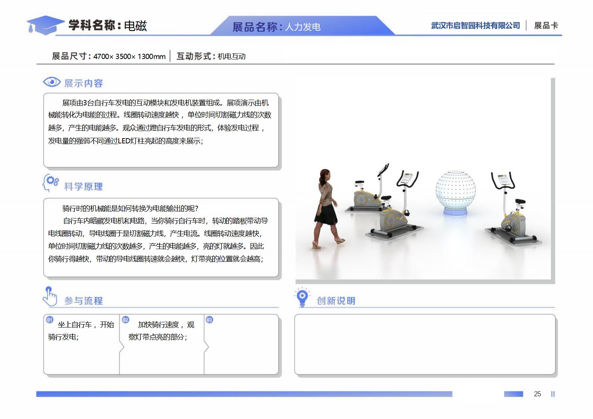Click the 展品尺寸 4700×3500×1300mm text
Image resolution: width=593 pixels, height=419 pixels.
[109, 56]
